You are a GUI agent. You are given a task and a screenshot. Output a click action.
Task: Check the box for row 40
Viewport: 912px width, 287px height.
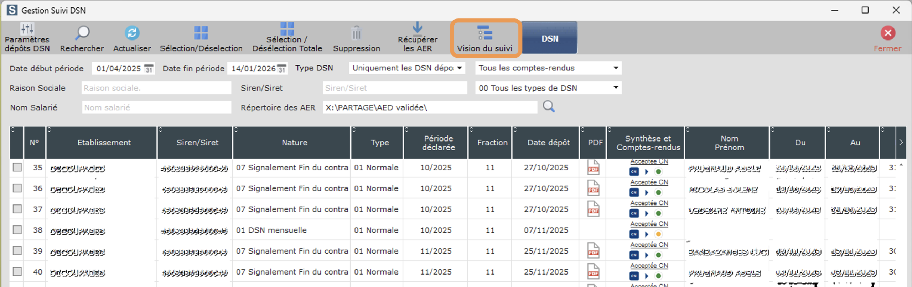click(x=17, y=272)
